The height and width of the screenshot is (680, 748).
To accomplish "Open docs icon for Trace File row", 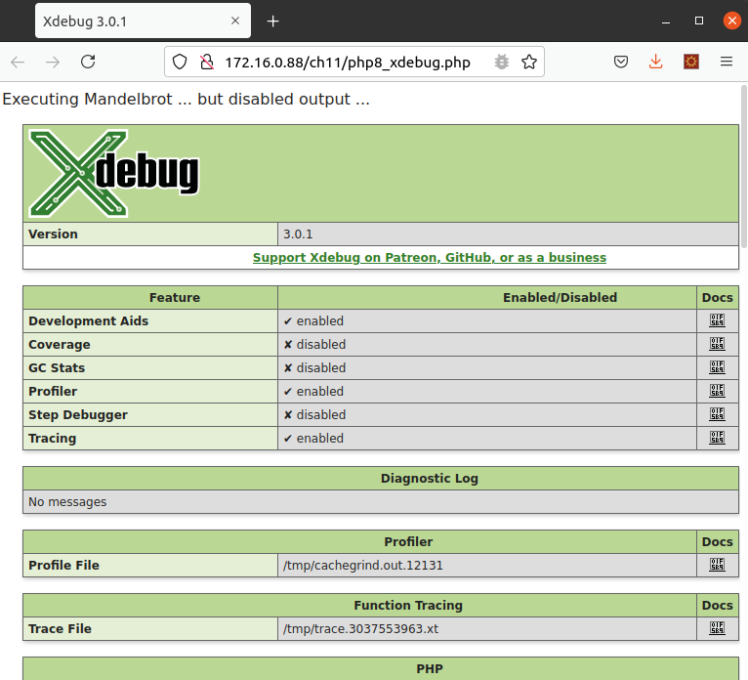I will [717, 628].
